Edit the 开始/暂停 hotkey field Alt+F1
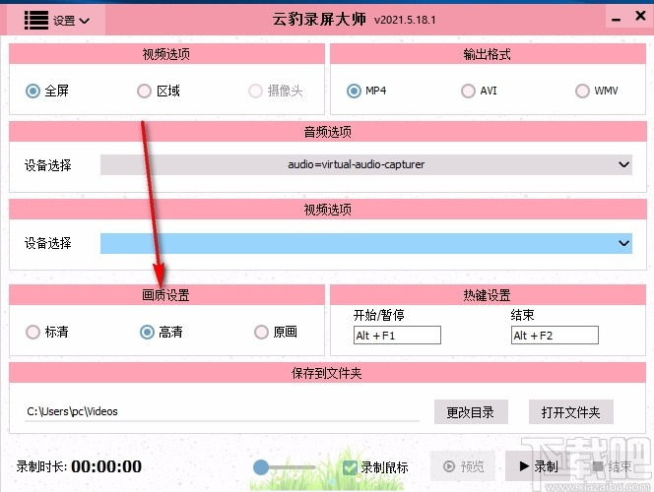The width and height of the screenshot is (654, 492). 397,336
